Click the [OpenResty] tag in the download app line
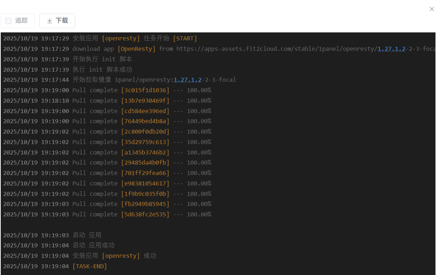Screen dimensions: 438x275 tap(137, 49)
